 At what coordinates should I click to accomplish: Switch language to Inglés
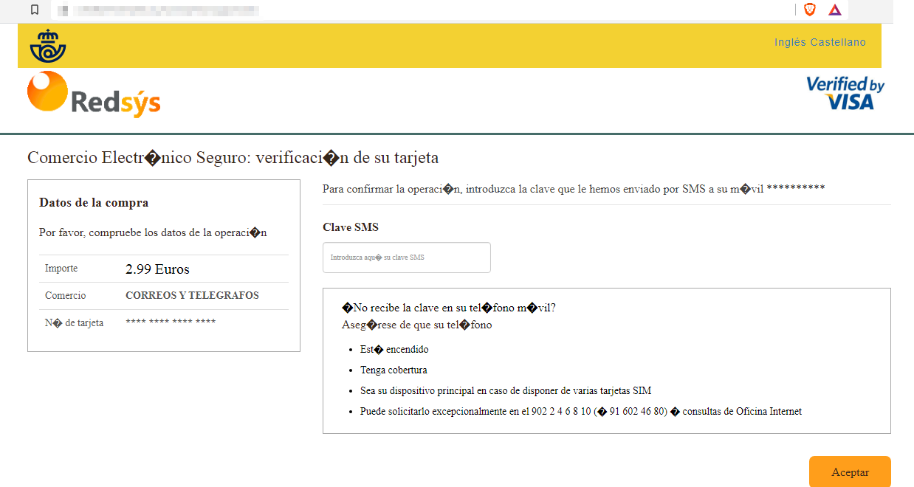point(790,42)
